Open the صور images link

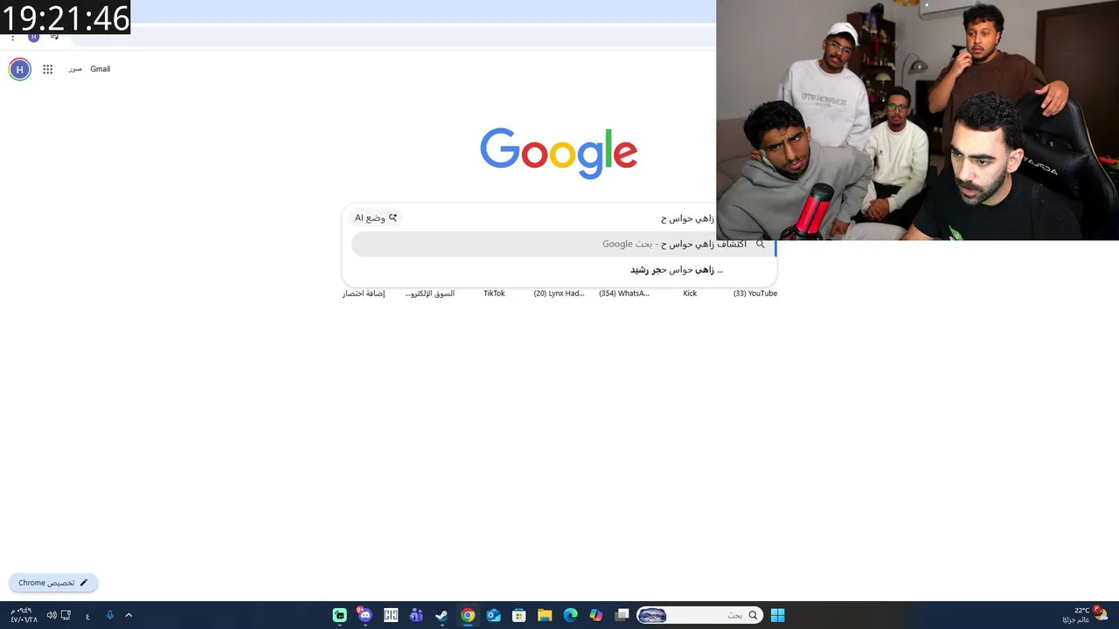(75, 69)
